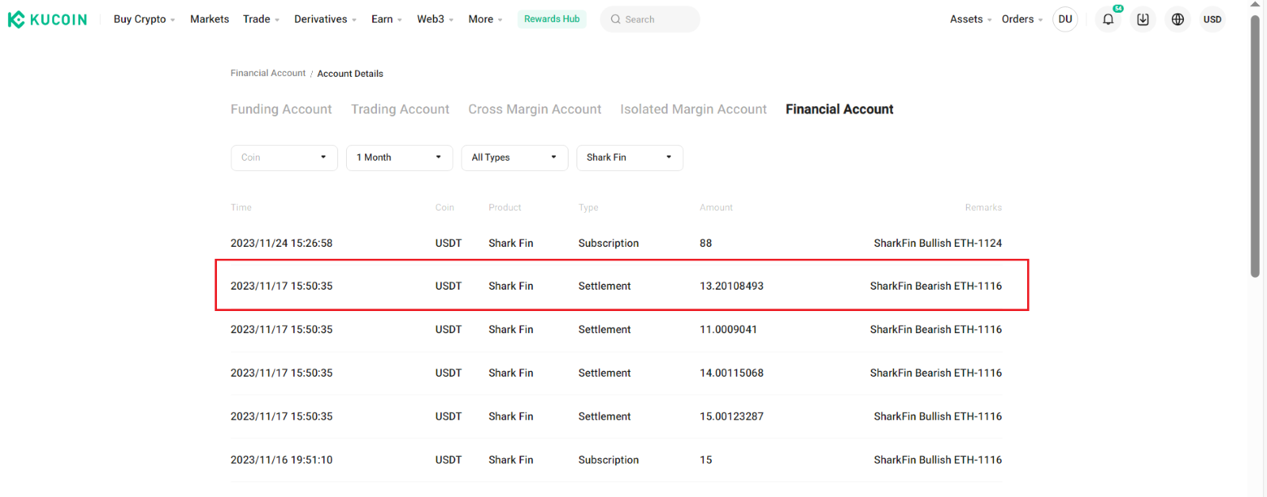Switch to Isolated Margin Account tab
This screenshot has height=497, width=1267.
tap(693, 109)
